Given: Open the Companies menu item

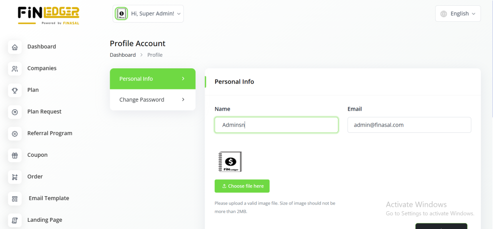Looking at the screenshot, I should click(x=42, y=68).
